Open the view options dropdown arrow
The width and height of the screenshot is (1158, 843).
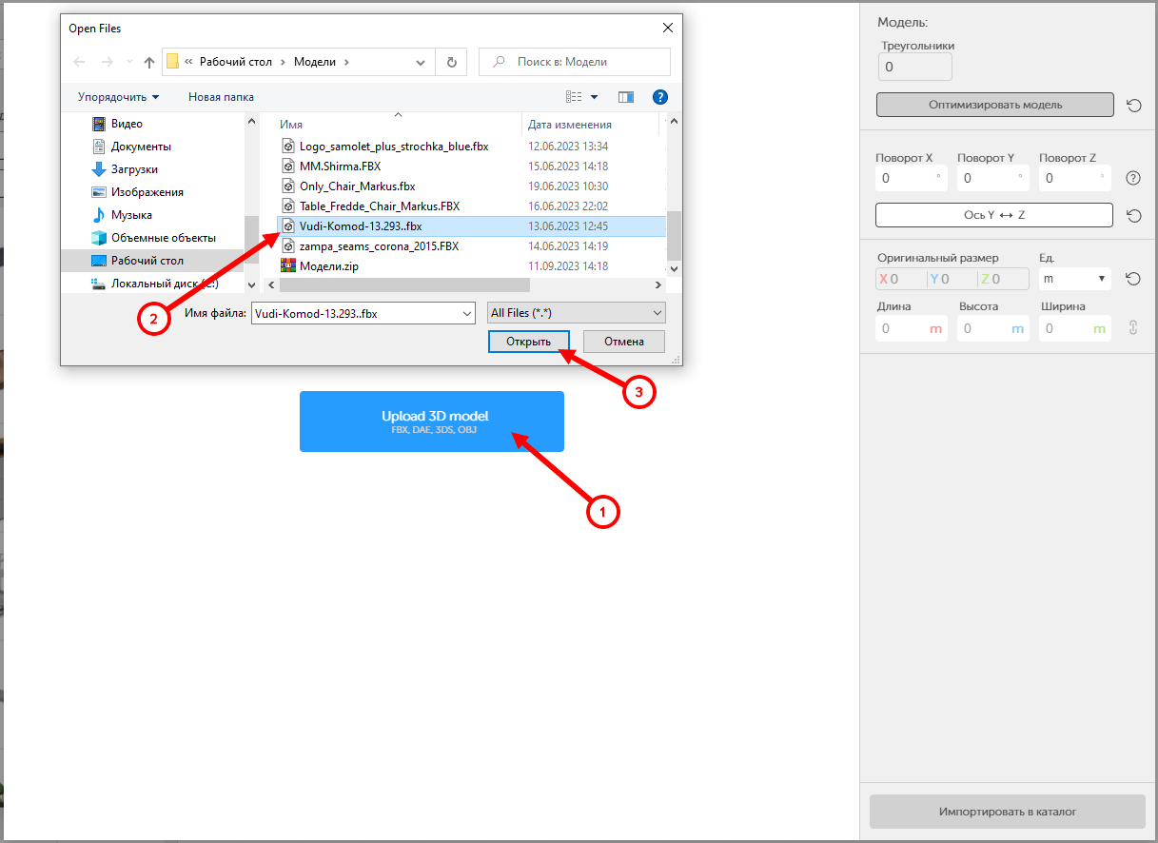[x=595, y=97]
